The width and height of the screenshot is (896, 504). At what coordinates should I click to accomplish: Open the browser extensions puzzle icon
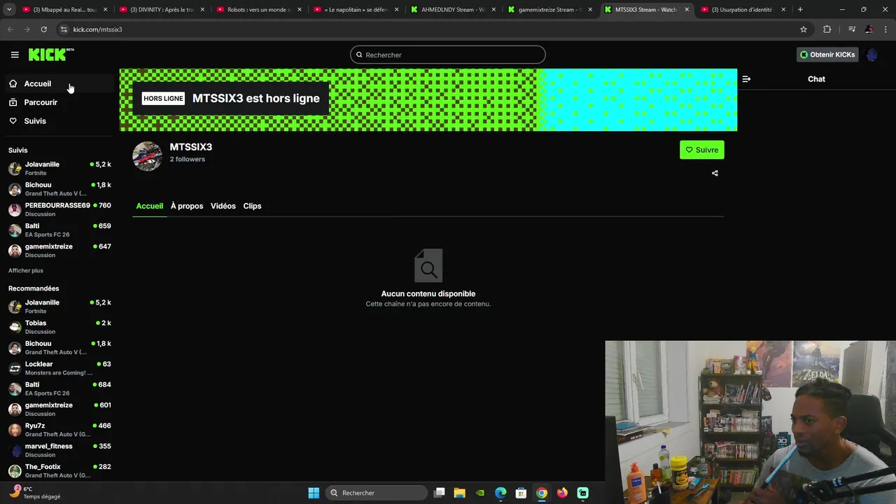[827, 29]
